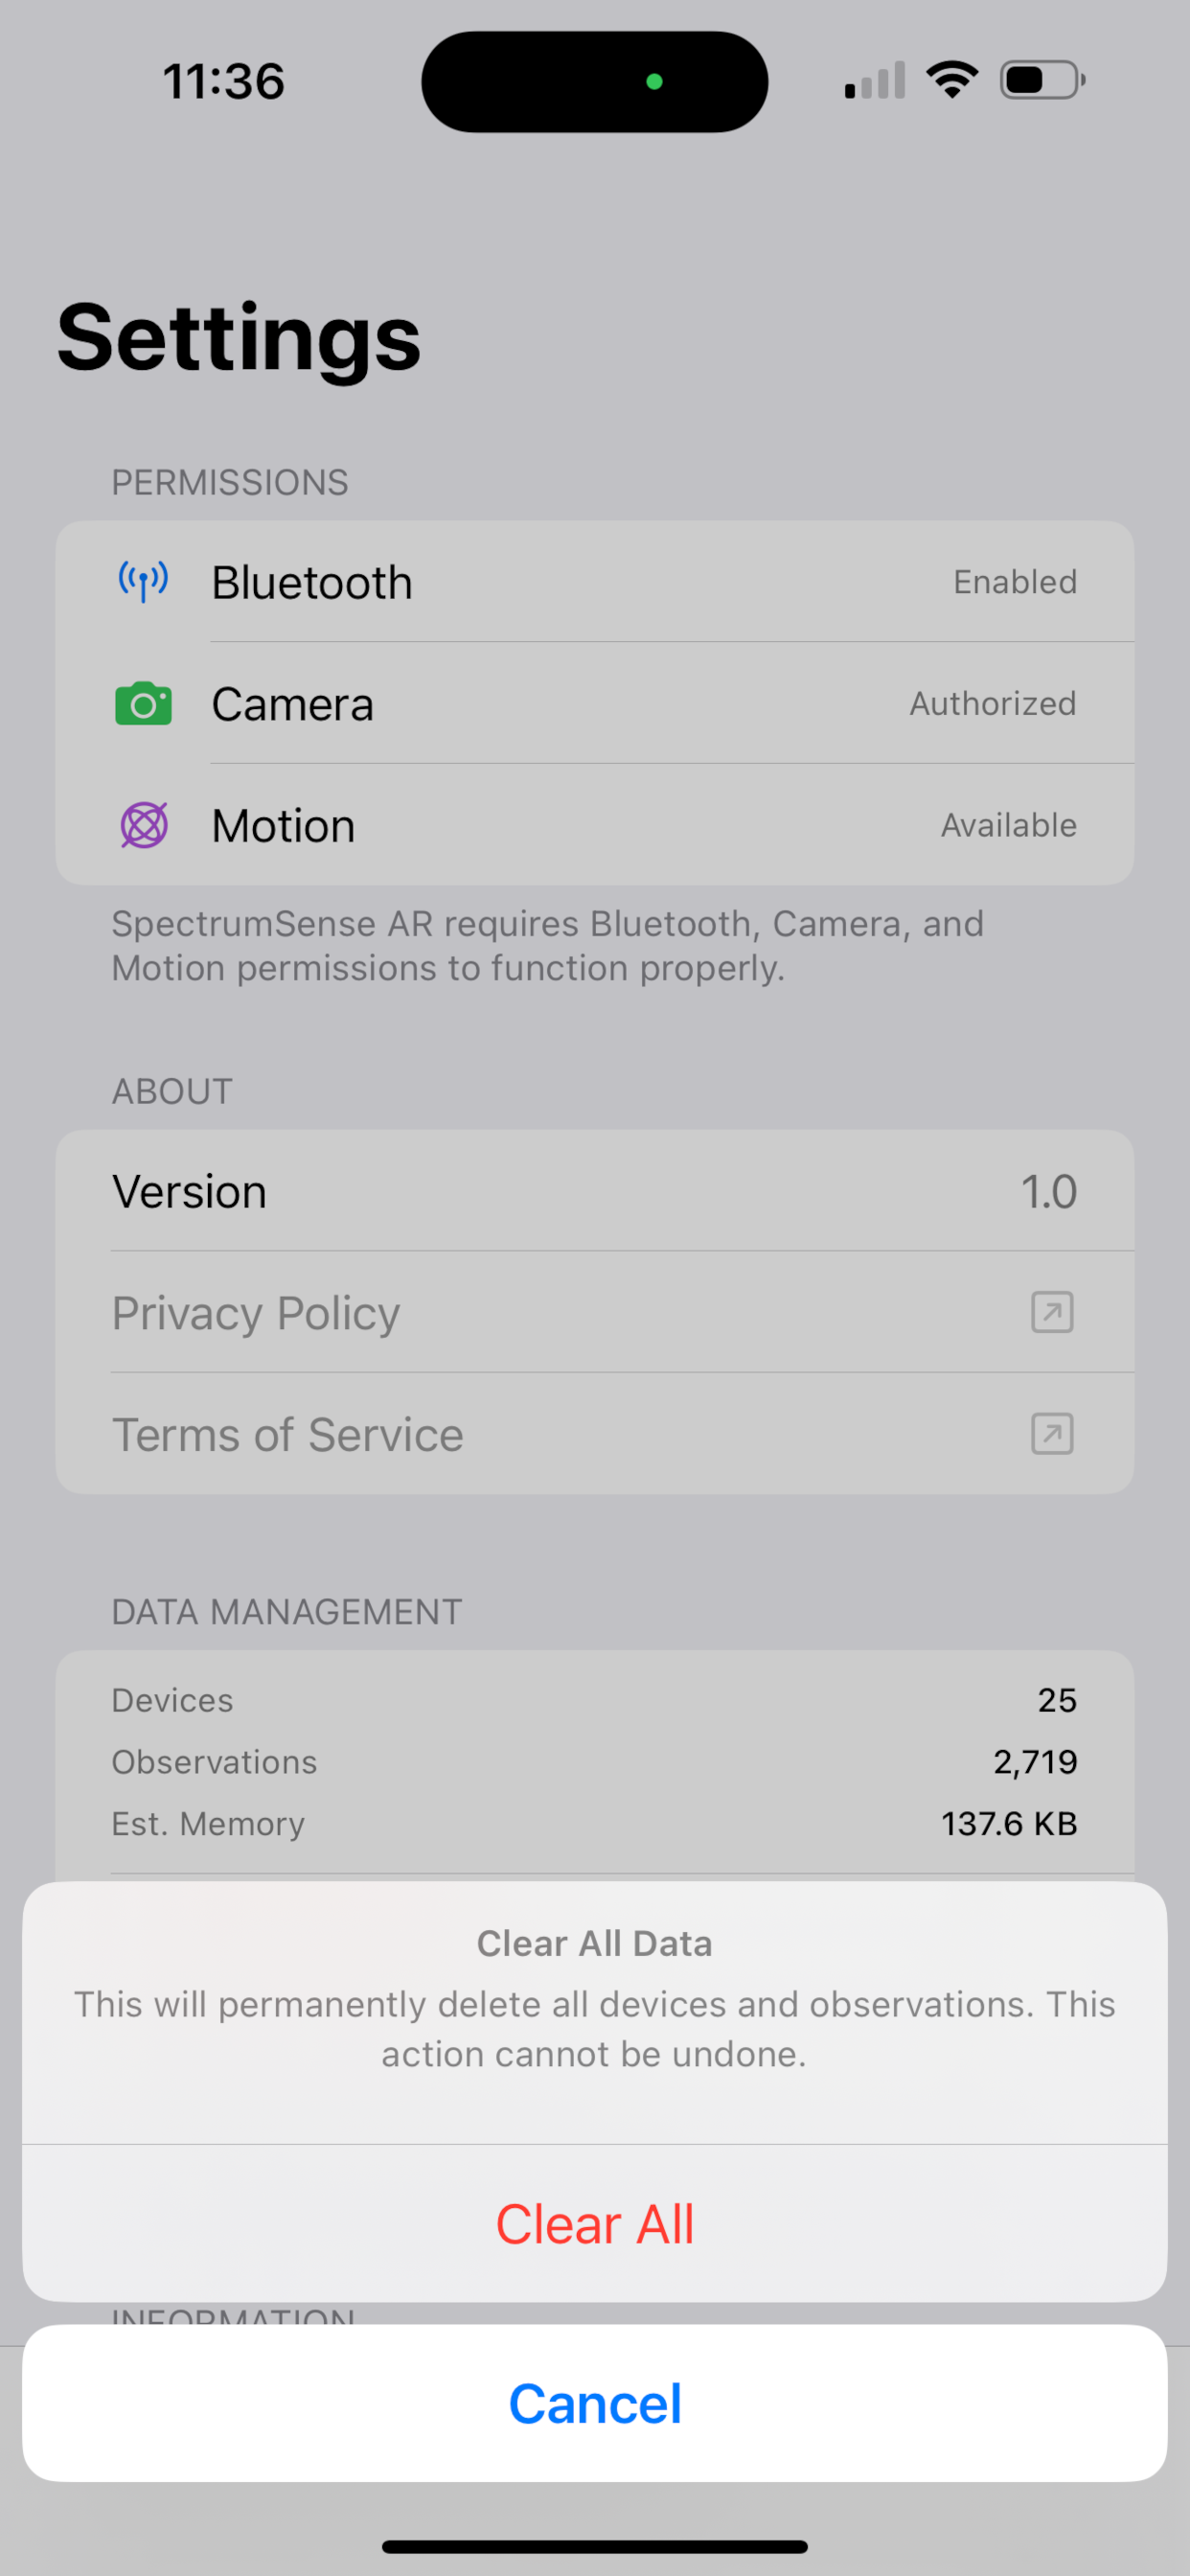Viewport: 1190px width, 2576px height.
Task: Open Terms of Service external link icon
Action: [1052, 1434]
